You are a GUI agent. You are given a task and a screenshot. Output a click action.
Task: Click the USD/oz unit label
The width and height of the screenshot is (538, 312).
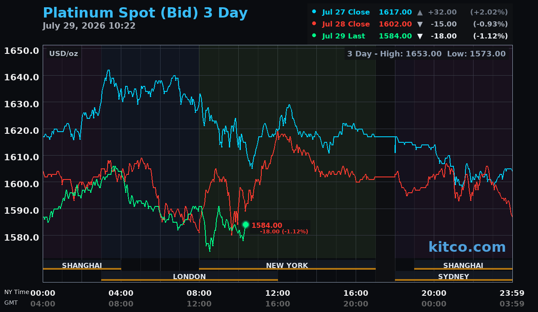click(x=64, y=54)
